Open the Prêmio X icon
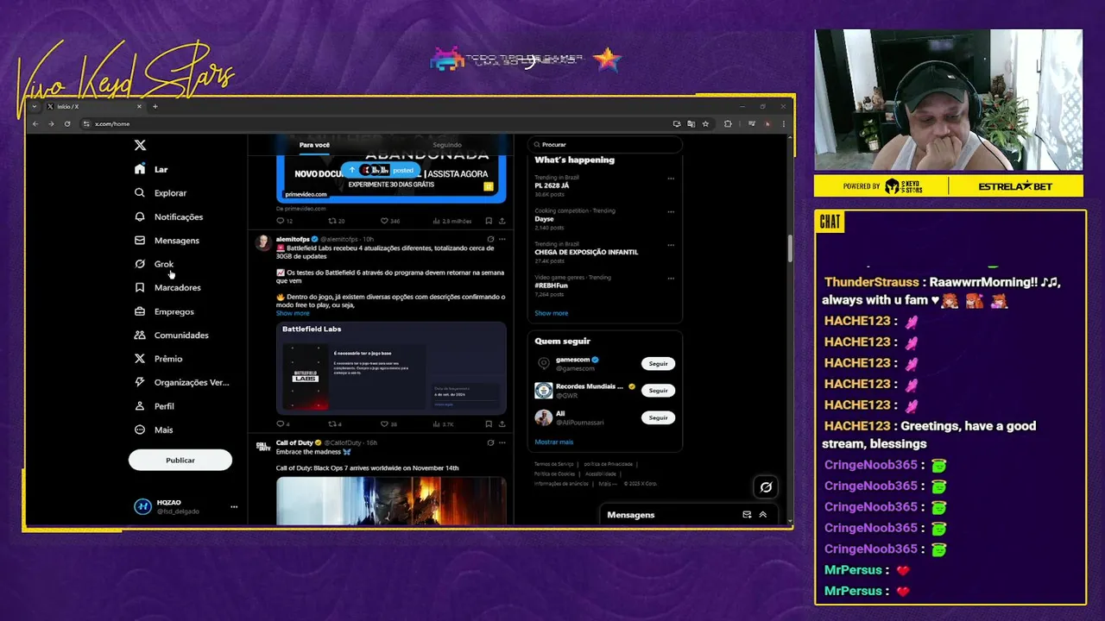 pyautogui.click(x=140, y=358)
